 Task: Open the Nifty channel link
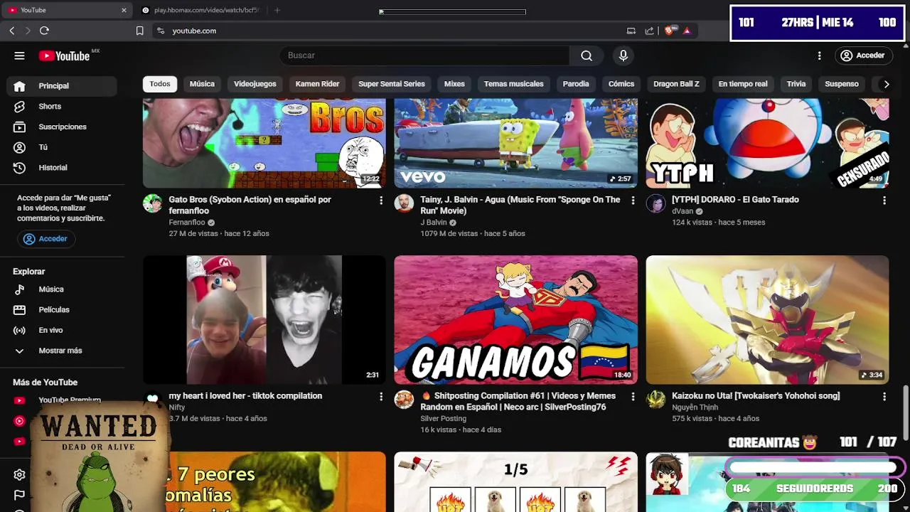[x=177, y=407]
